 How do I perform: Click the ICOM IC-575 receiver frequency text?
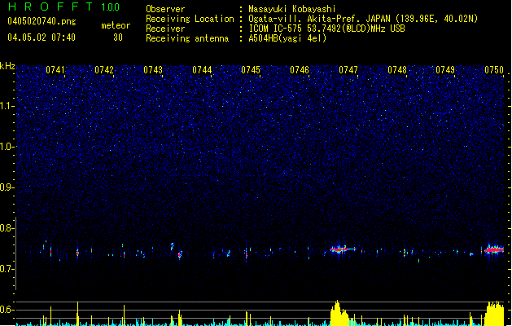click(326, 29)
